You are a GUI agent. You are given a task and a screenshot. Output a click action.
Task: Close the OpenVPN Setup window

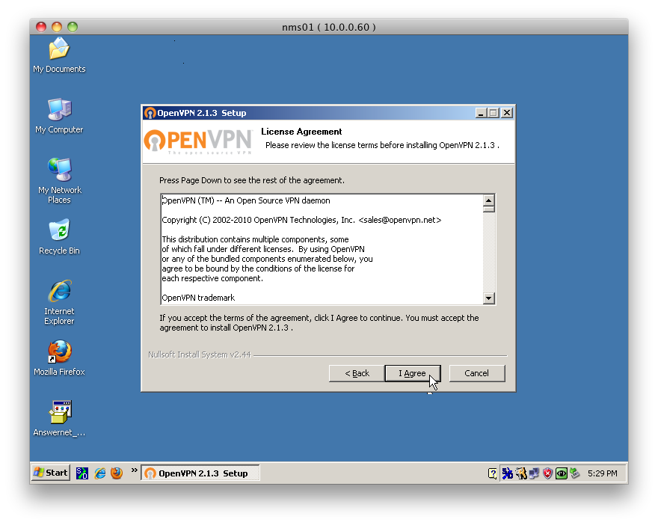[x=507, y=113]
